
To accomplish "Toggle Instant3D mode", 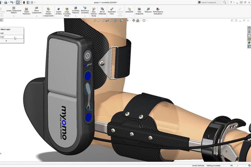I will [129, 10].
